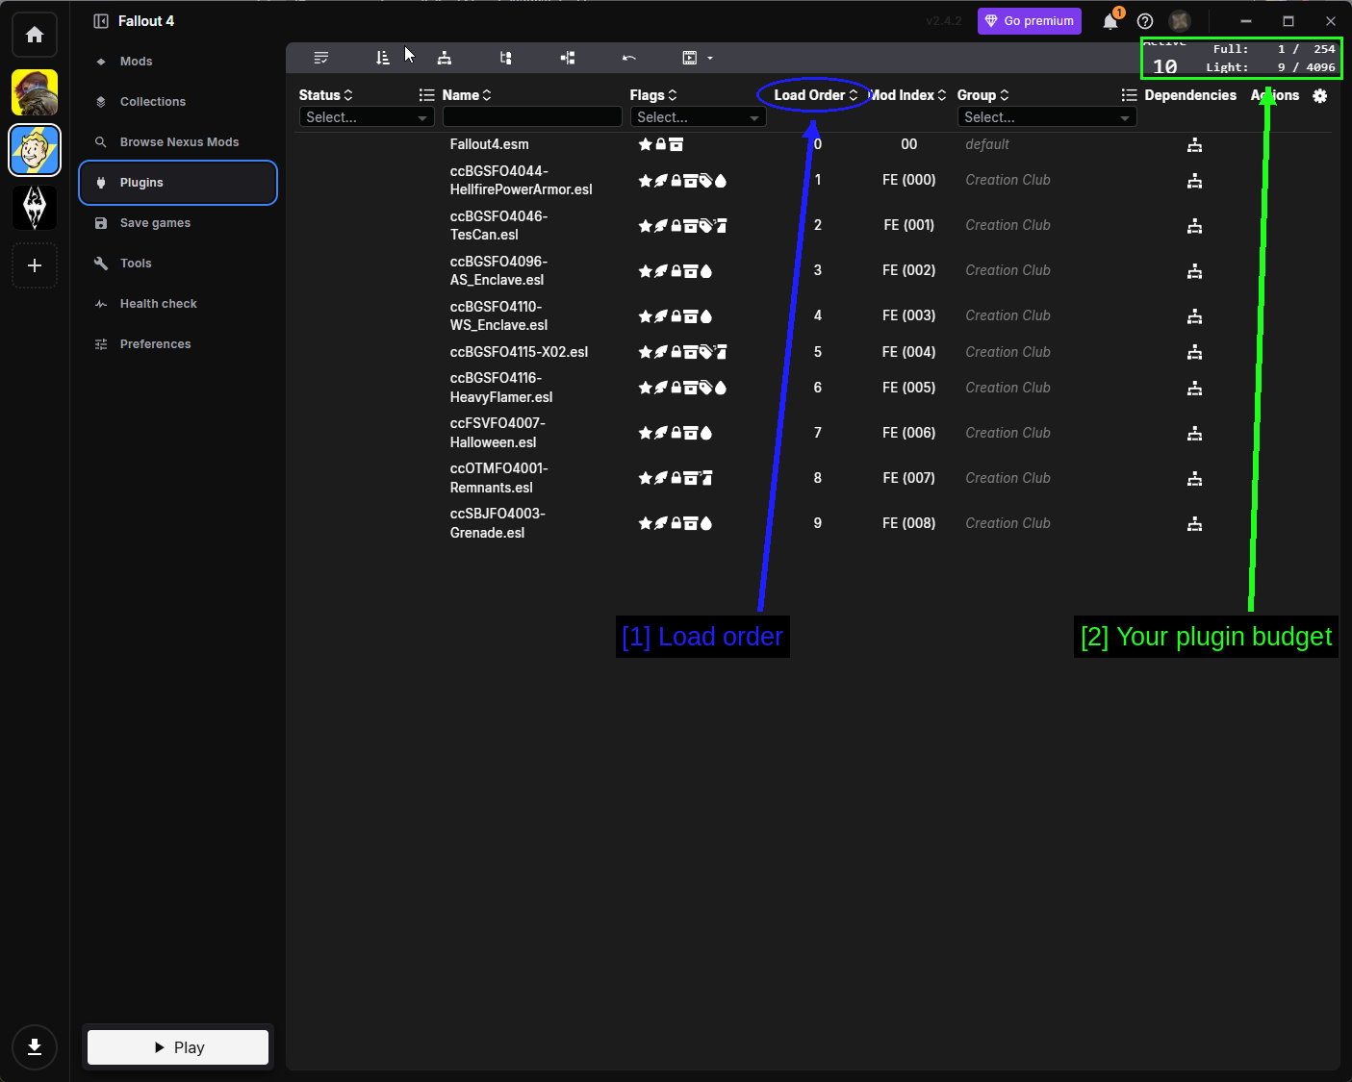
Task: Click the sort-descending icon in the plugins toolbar
Action: 383,58
